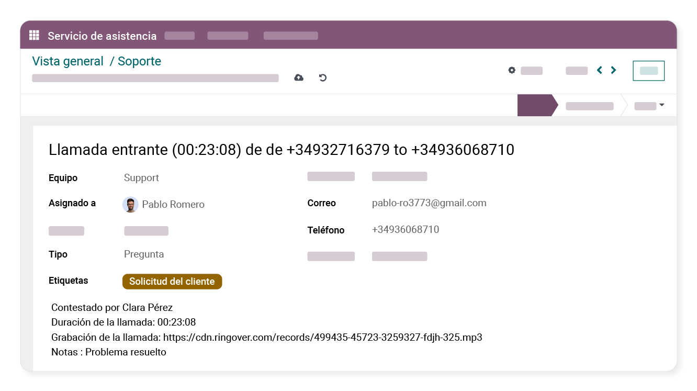697x391 pixels.
Task: Go to previous record with left chevron
Action: [x=599, y=69]
